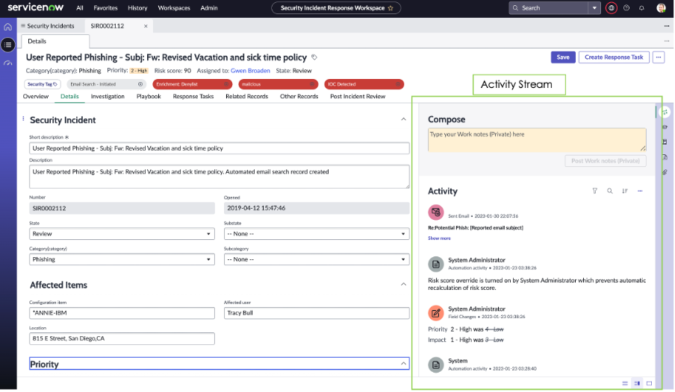The width and height of the screenshot is (675, 392).
Task: Click the Work notes compose text area
Action: point(537,139)
